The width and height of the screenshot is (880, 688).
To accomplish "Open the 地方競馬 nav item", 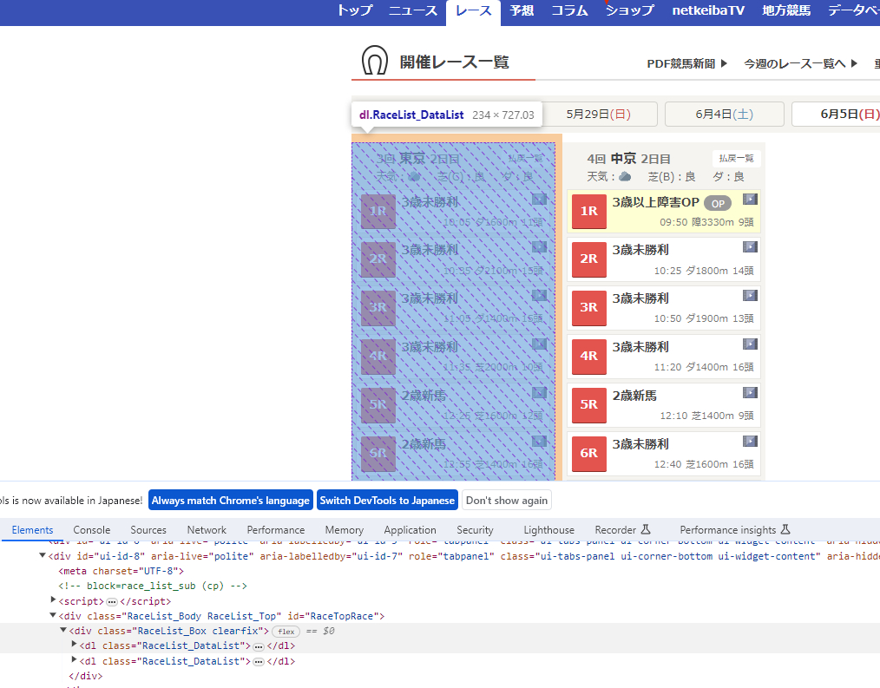I will [786, 10].
